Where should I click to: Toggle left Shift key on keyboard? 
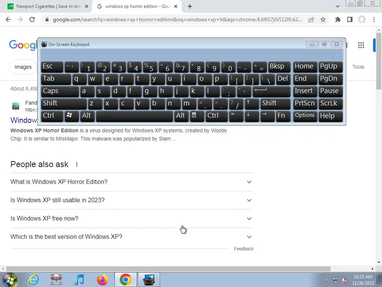(64, 104)
